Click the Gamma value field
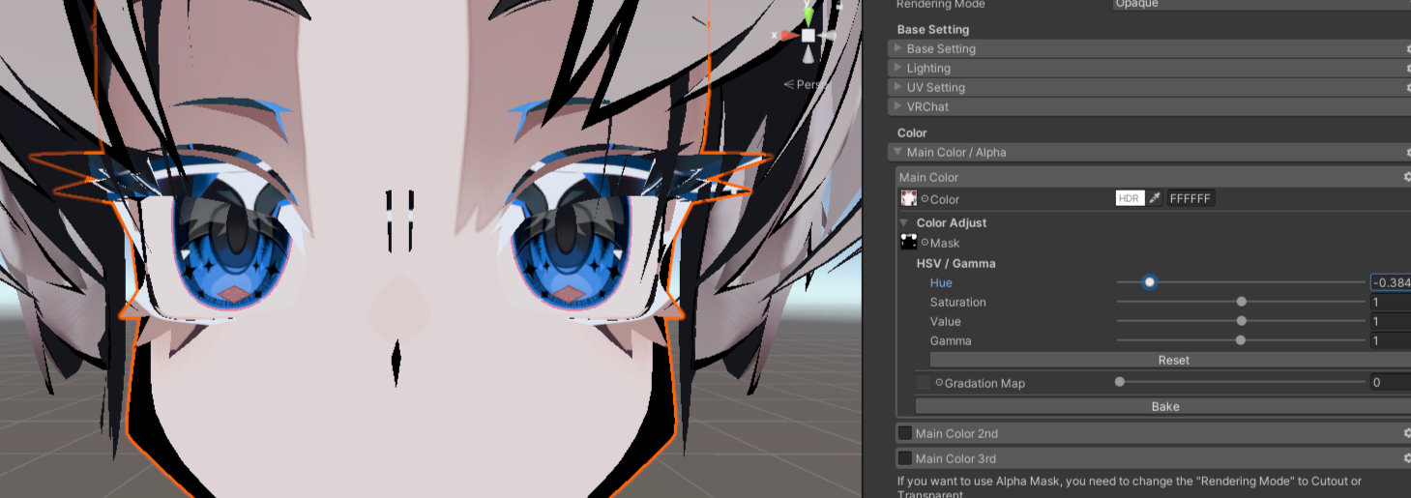The width and height of the screenshot is (1411, 498). pyautogui.click(x=1391, y=340)
